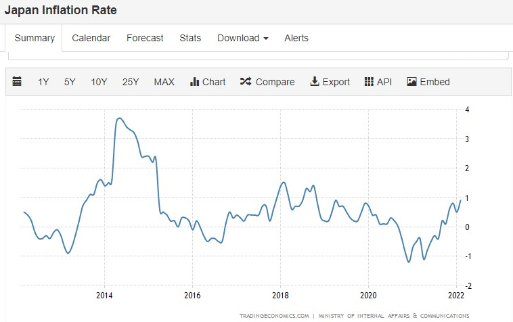513x322 pixels.
Task: Click the TRADINGECONOMICS.COM source link
Action: pyautogui.click(x=274, y=316)
